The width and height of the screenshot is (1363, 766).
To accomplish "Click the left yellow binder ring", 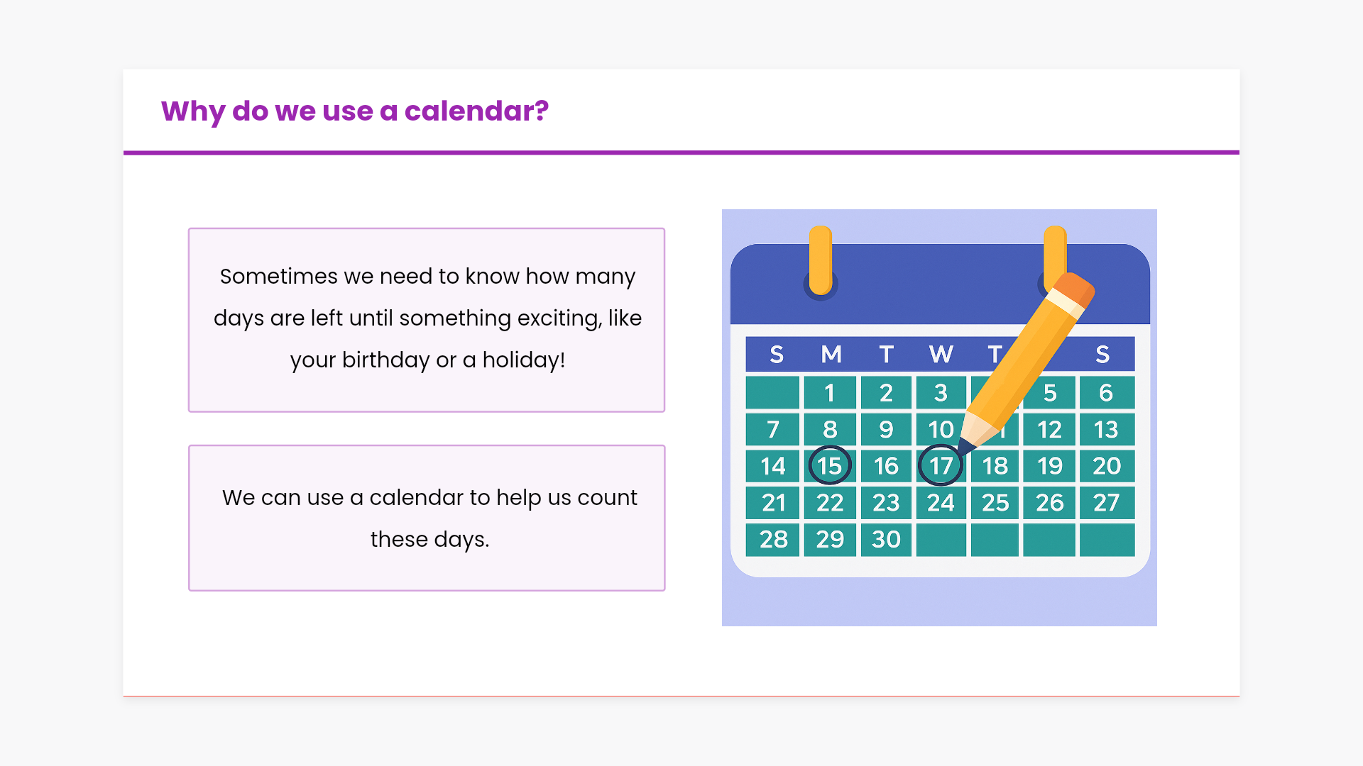I will click(821, 260).
